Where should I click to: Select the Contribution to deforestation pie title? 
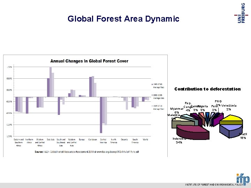point(207,89)
